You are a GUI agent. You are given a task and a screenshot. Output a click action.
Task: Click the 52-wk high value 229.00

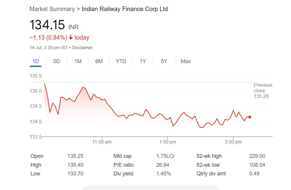click(x=257, y=156)
